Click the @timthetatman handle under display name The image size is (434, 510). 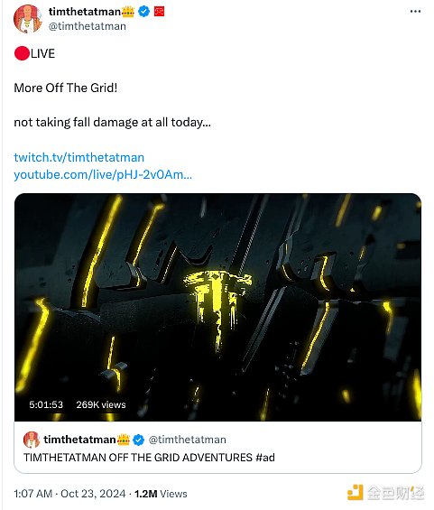point(88,26)
